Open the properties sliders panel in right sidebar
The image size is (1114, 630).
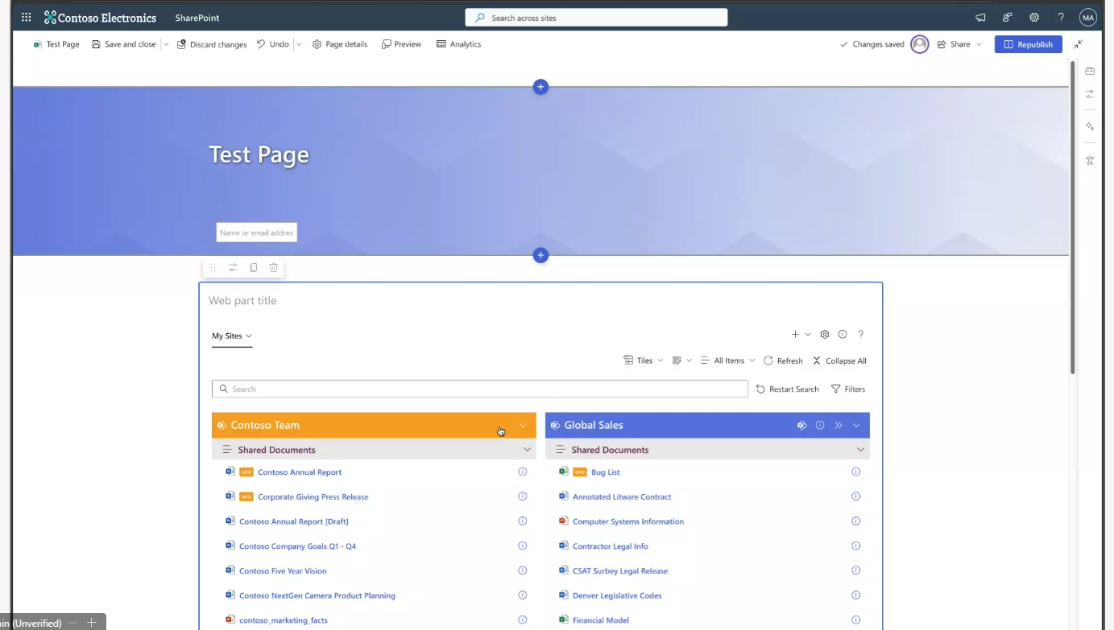tap(1090, 94)
